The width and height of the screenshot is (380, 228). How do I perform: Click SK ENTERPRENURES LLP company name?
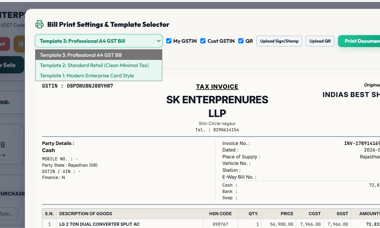[x=217, y=106]
